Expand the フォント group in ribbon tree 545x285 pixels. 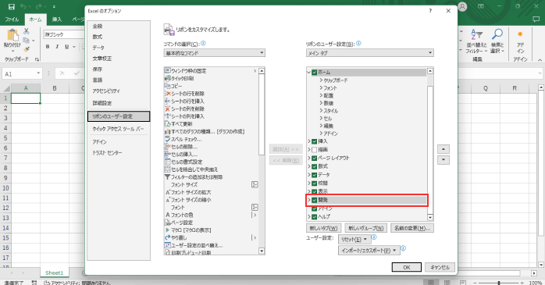tap(321, 88)
